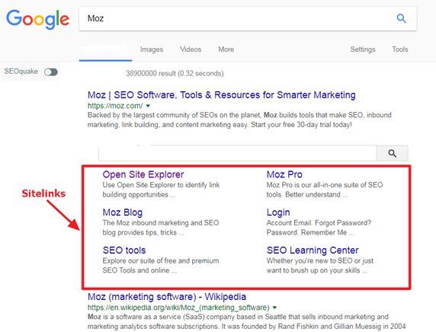
Task: Click the "Whether you're new to SEO" description
Action: click(x=320, y=266)
